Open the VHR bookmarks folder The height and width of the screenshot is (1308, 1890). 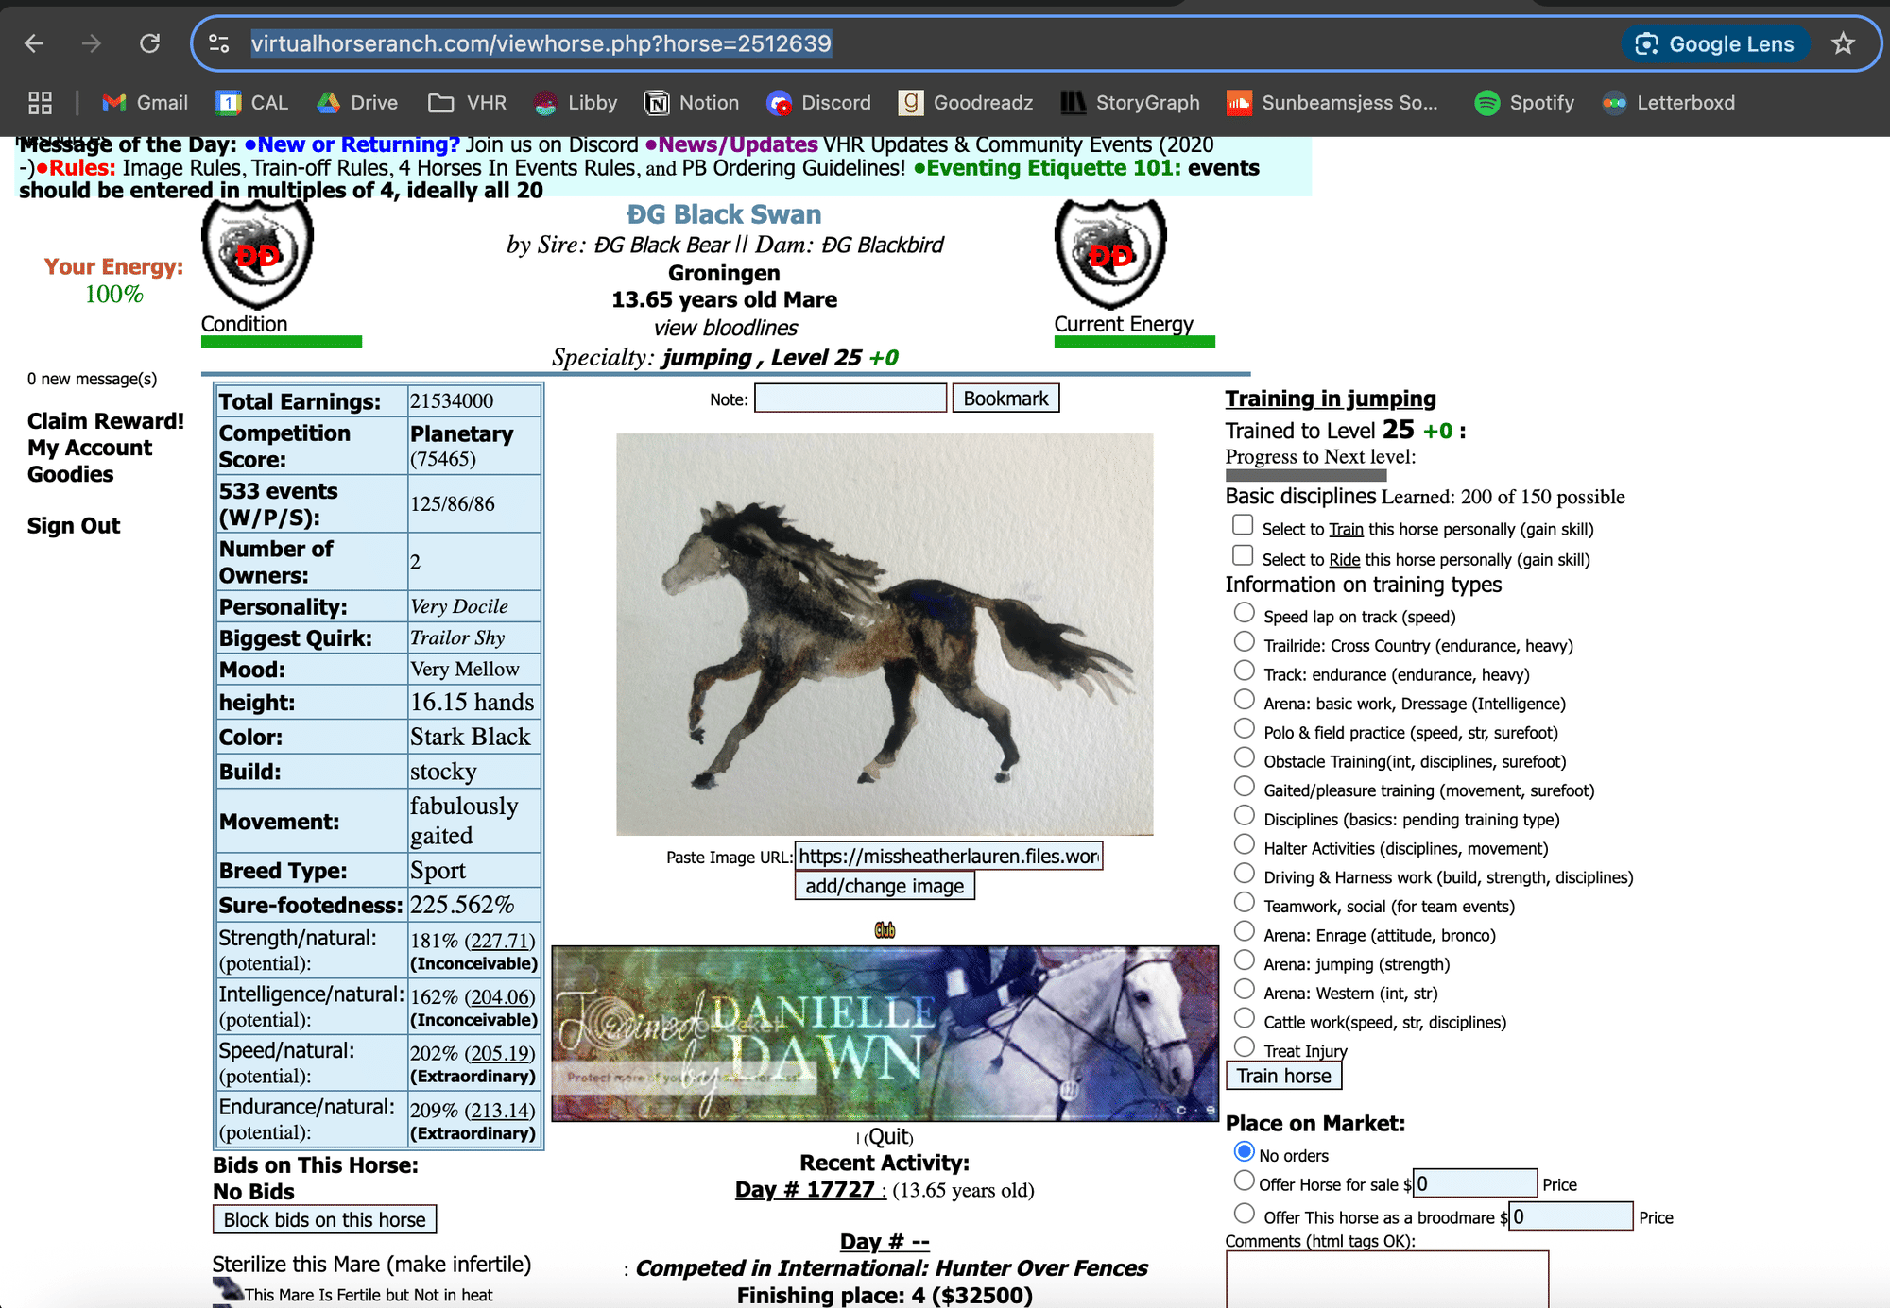click(x=467, y=103)
